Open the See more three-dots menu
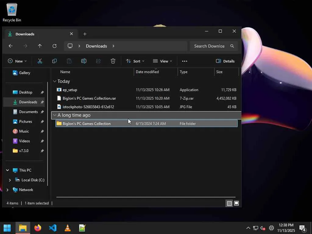 185,61
